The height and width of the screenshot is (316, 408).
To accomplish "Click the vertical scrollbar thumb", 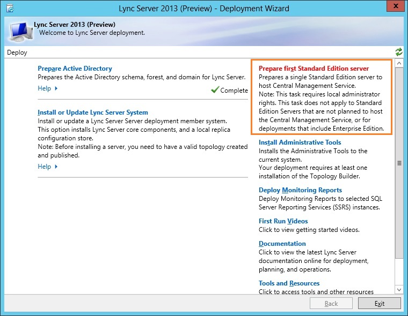I will click(x=399, y=163).
